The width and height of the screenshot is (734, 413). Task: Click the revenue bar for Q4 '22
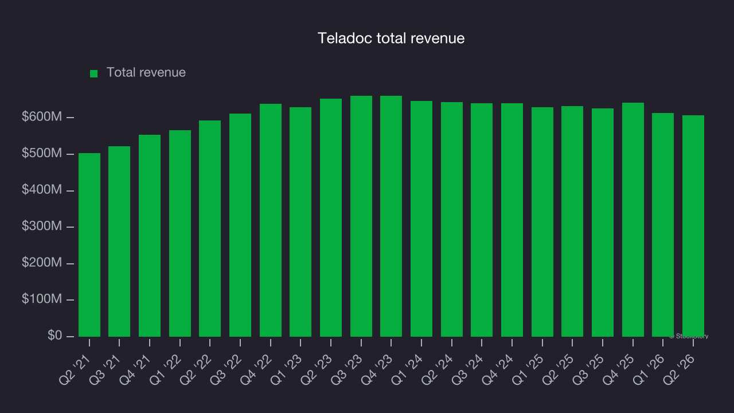coord(271,220)
